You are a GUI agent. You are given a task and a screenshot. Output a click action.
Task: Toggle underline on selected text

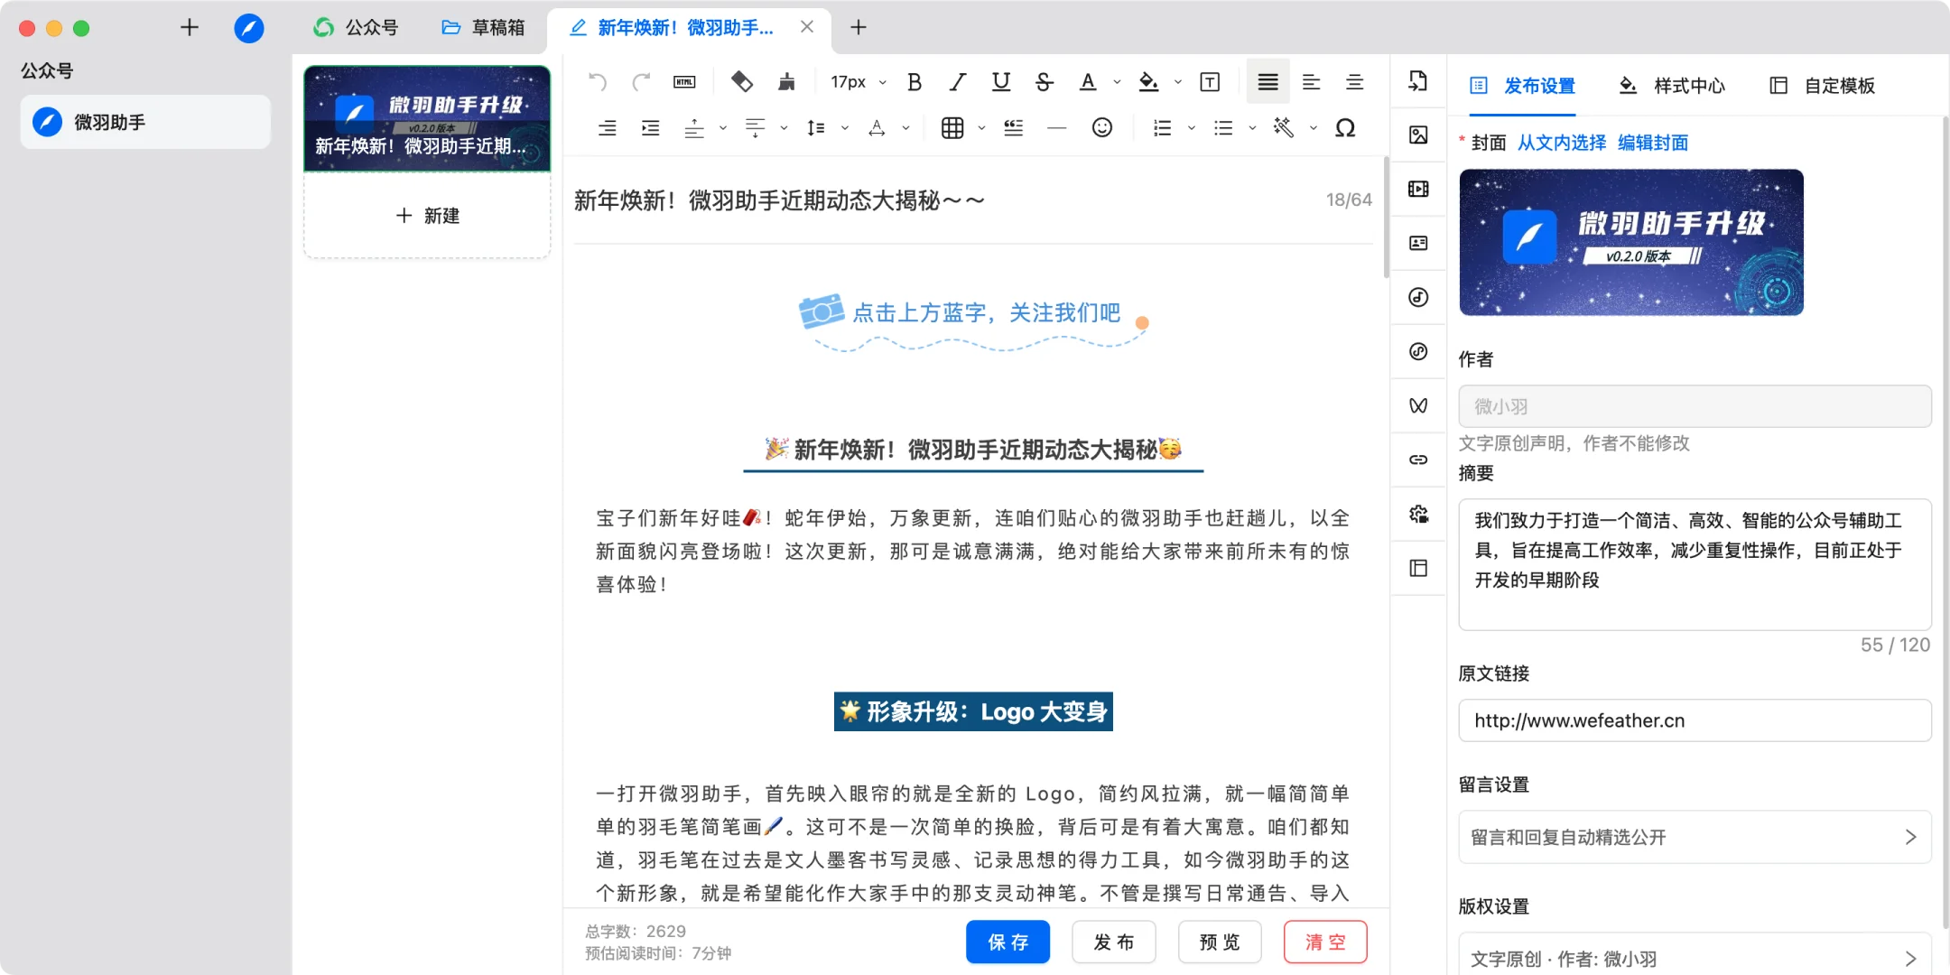(999, 81)
